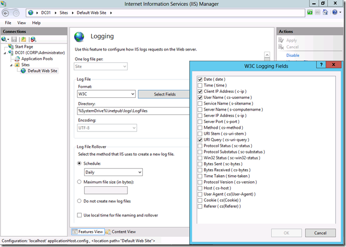Click Default Web Site breadcrumb segment
The image size is (346, 247).
[x=91, y=13]
